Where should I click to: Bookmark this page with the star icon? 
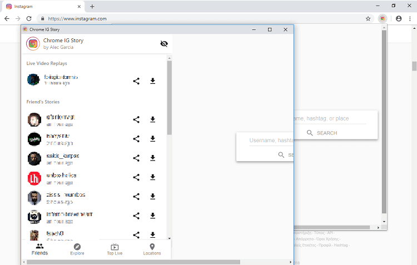[x=368, y=18]
